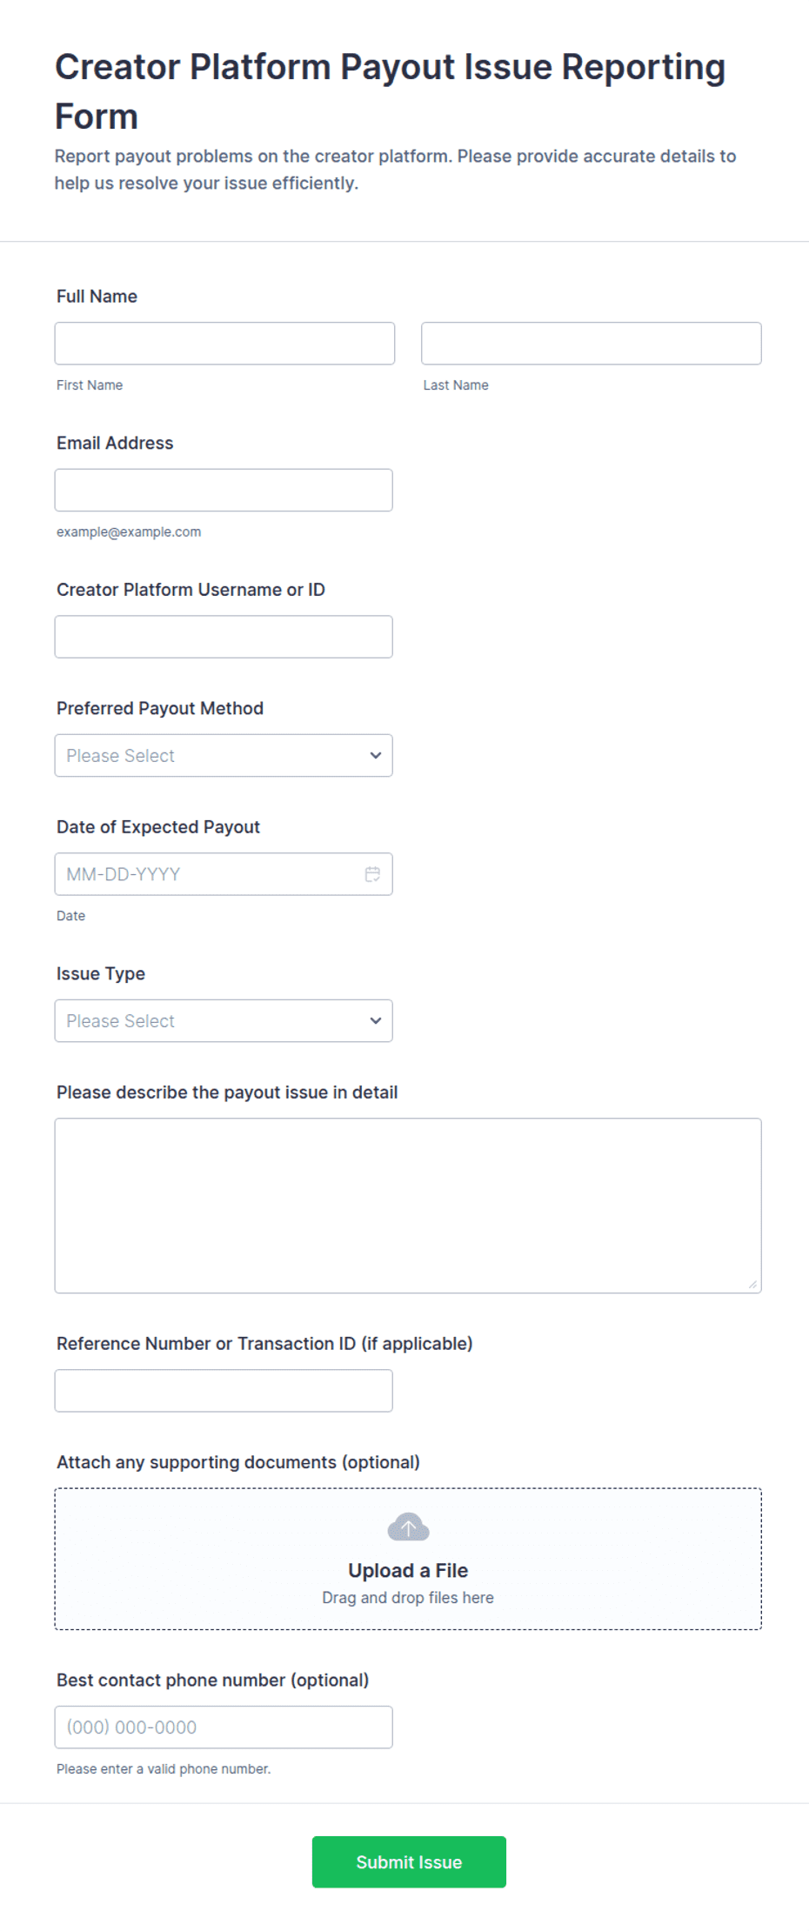
Task: Focus the Reference Number or Transaction ID field
Action: tap(224, 1391)
